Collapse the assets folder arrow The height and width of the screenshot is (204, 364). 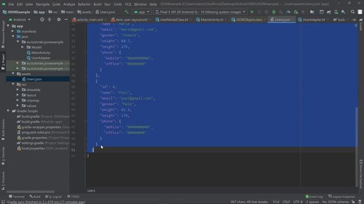pyautogui.click(x=13, y=74)
